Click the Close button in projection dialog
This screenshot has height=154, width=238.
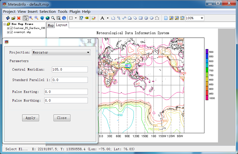[62, 118]
